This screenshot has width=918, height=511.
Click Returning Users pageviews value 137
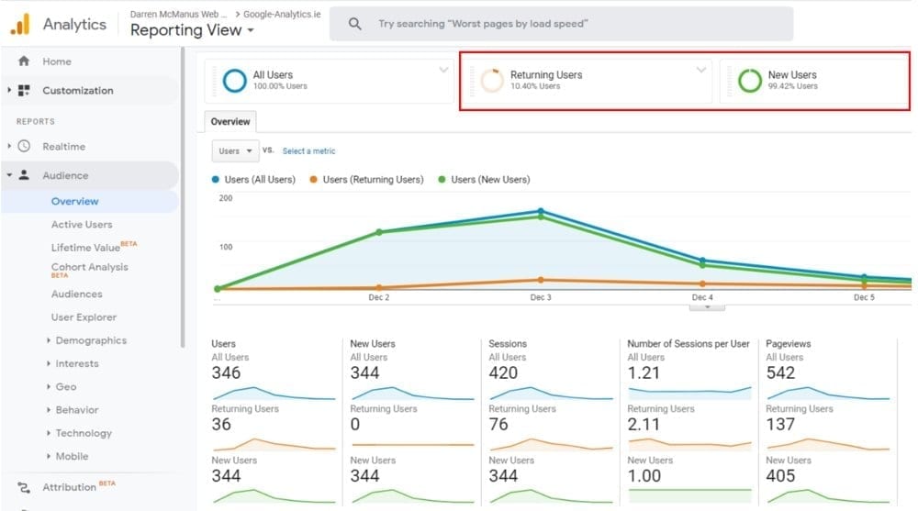(780, 425)
